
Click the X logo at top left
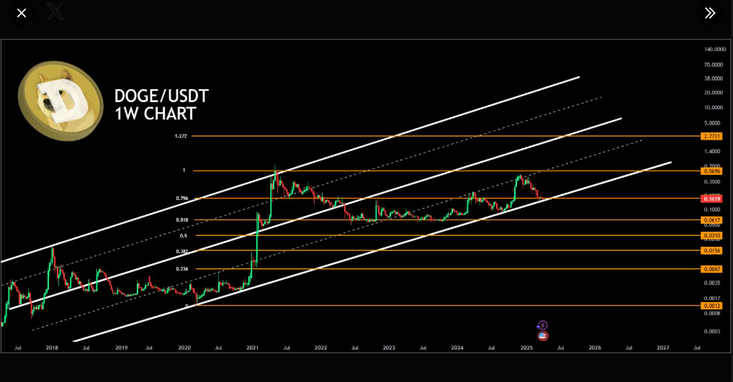tap(55, 12)
